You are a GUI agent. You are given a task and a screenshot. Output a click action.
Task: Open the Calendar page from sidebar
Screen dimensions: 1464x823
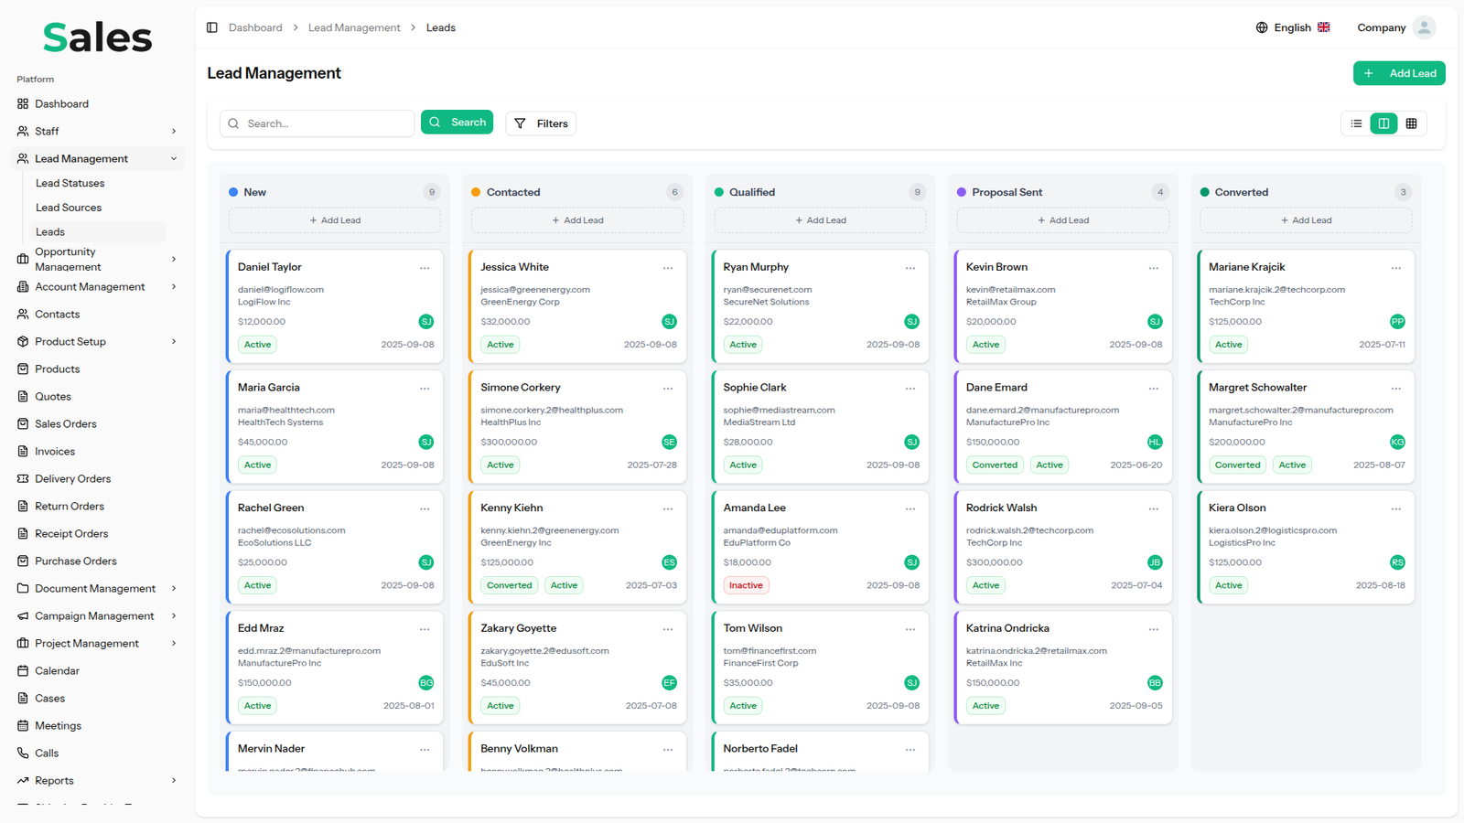tap(57, 671)
